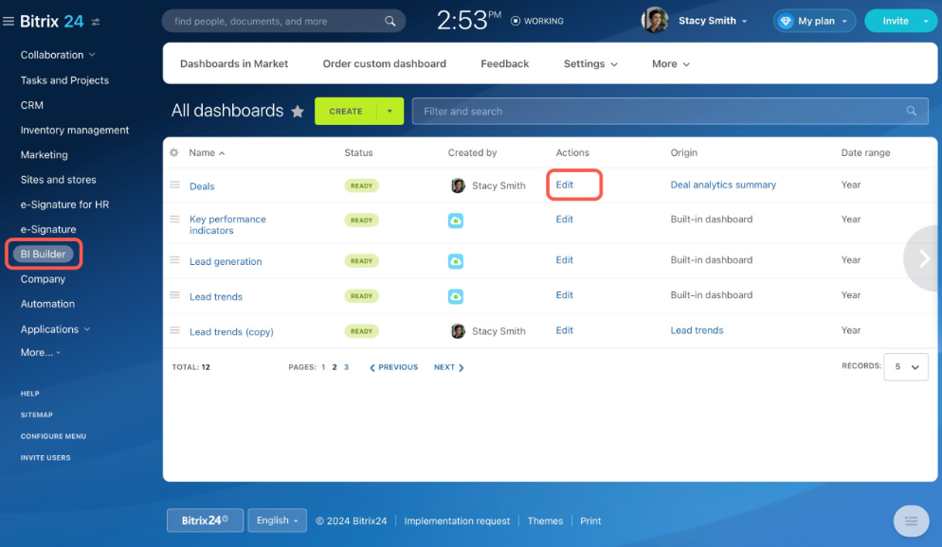Viewport: 942px width, 547px height.
Task: Edit the Deals dashboard
Action: [x=564, y=185]
